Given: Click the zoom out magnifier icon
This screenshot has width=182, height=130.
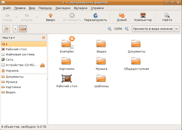Looking at the screenshot, I should (110, 29).
